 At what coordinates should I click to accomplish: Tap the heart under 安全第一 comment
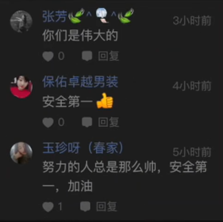48,123
